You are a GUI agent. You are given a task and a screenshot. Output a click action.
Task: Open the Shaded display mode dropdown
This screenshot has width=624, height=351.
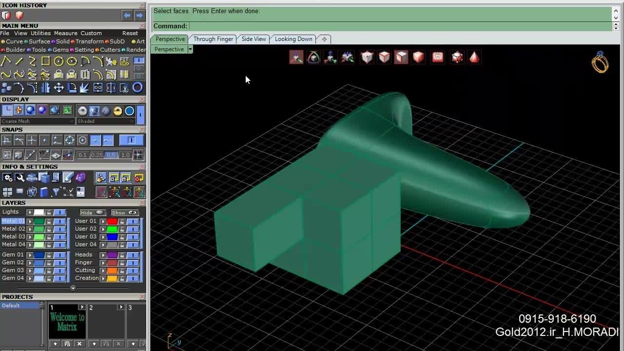pyautogui.click(x=106, y=121)
